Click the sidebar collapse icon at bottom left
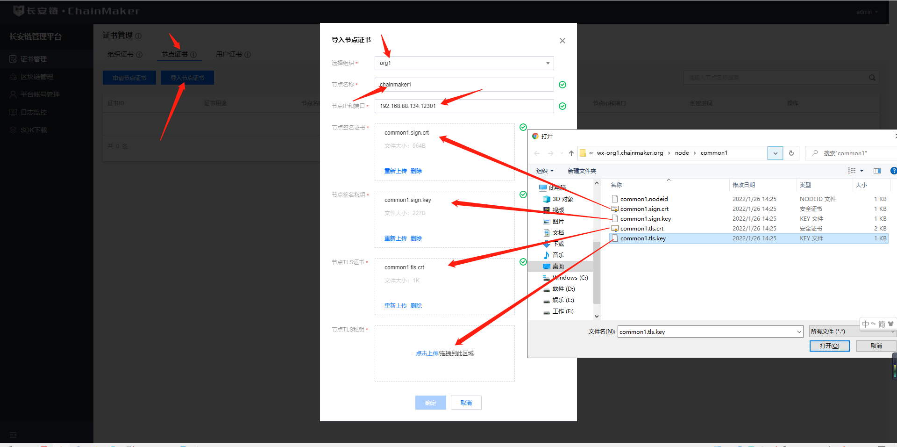The width and height of the screenshot is (897, 447). point(13,435)
